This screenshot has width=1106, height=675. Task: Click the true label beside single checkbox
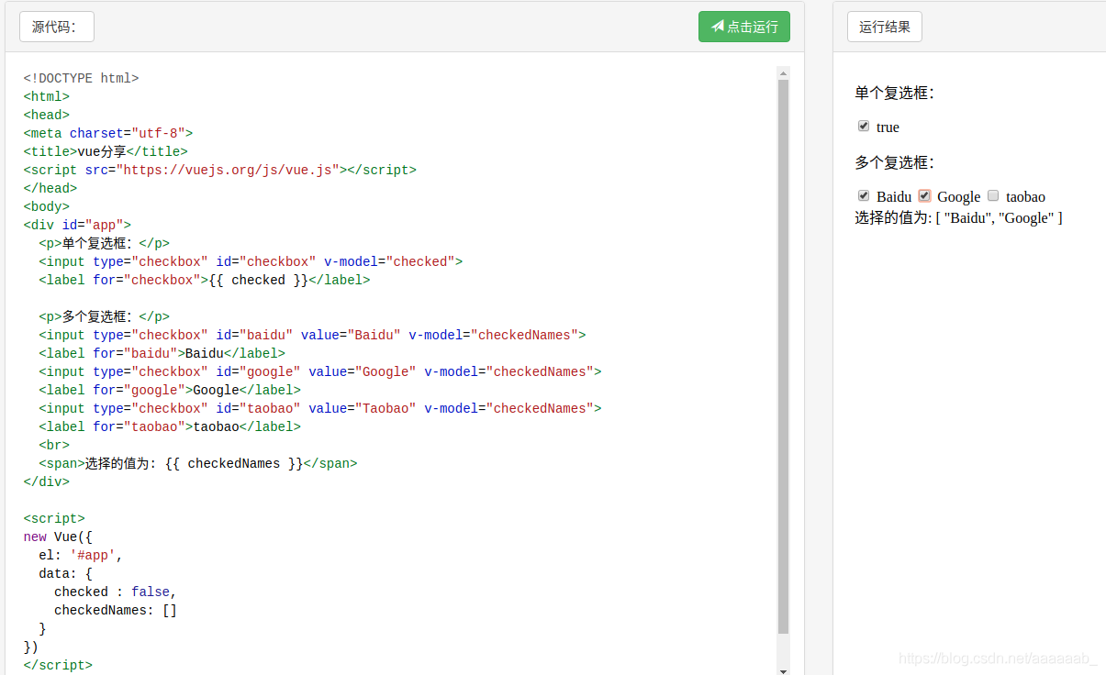pyautogui.click(x=888, y=127)
